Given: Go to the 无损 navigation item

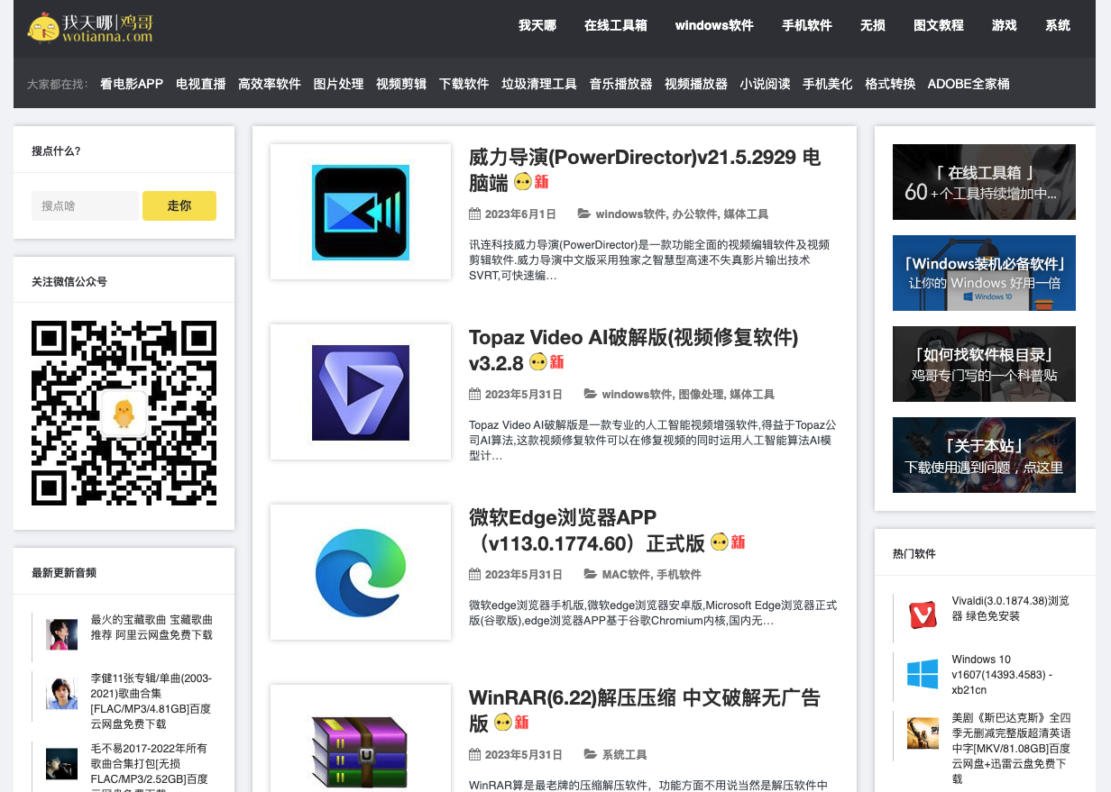Looking at the screenshot, I should (x=873, y=25).
